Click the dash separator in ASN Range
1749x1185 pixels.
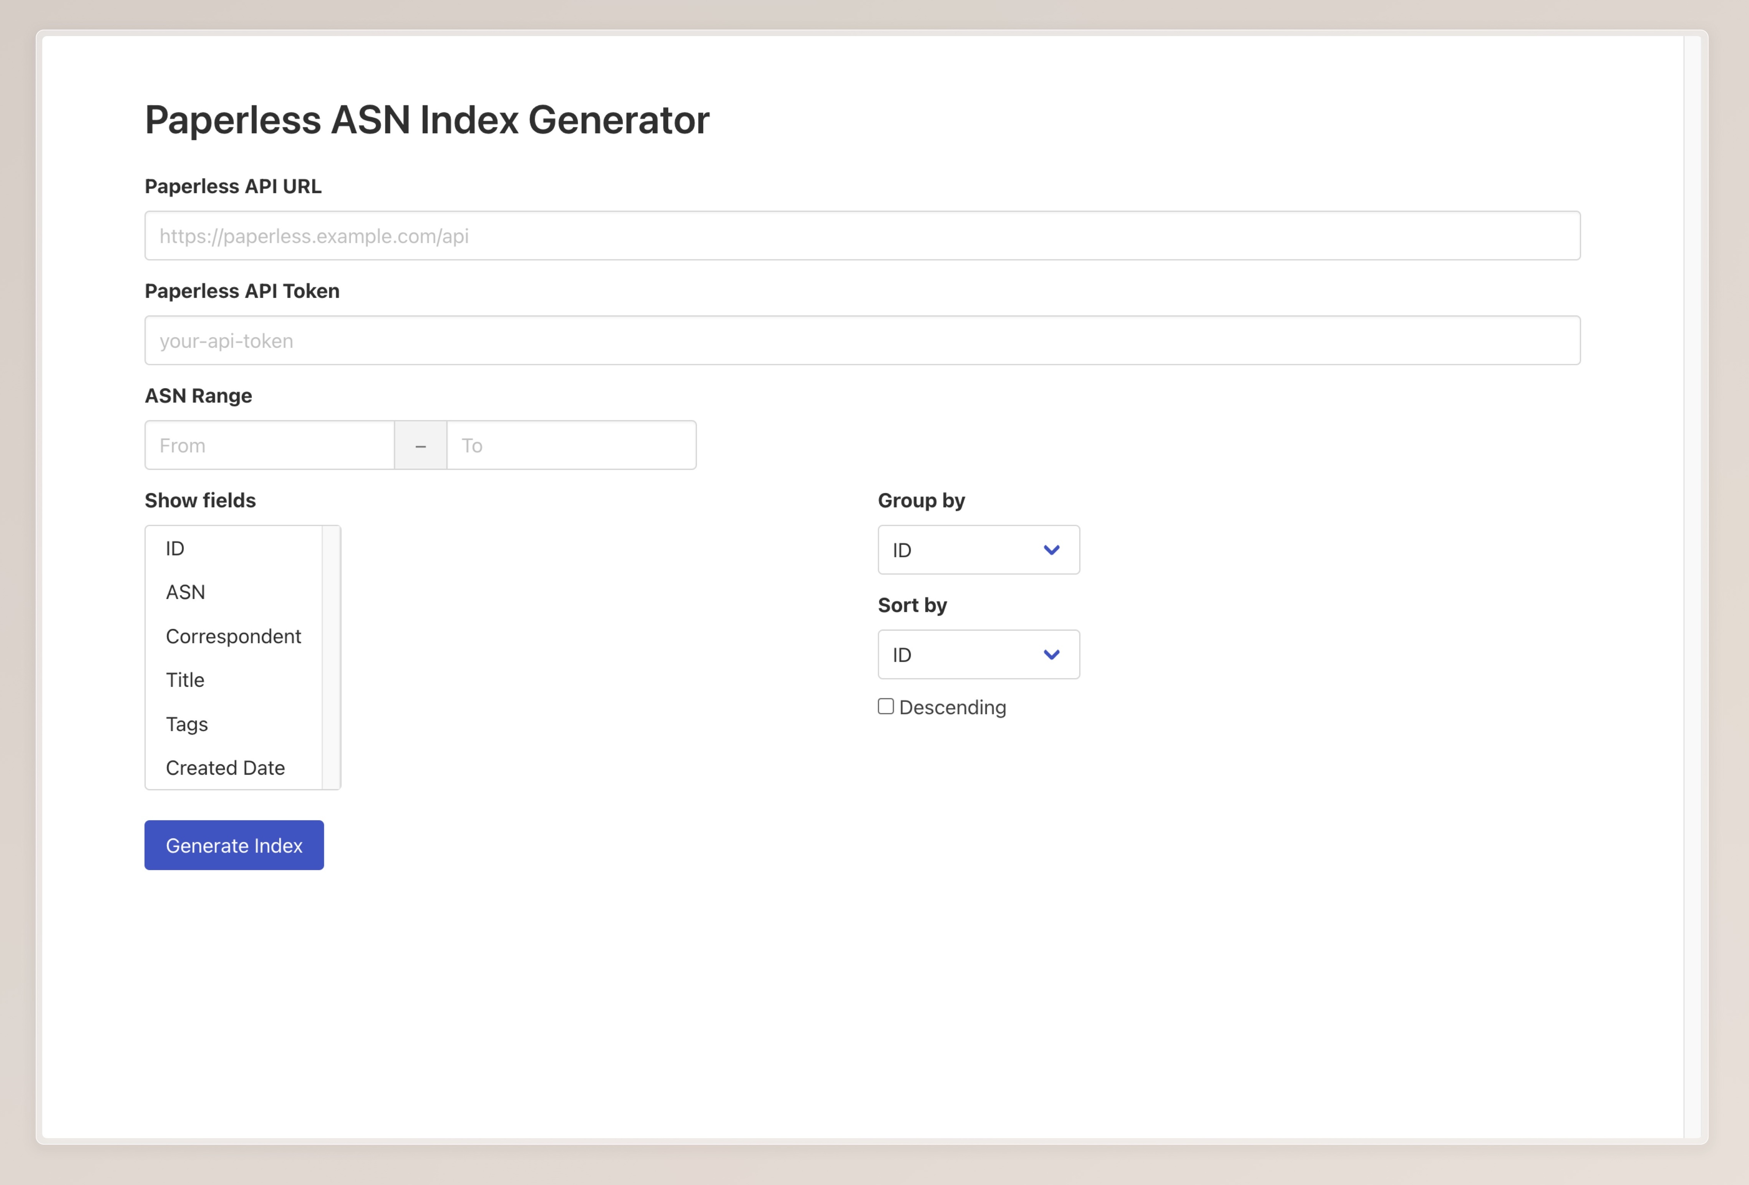click(421, 445)
